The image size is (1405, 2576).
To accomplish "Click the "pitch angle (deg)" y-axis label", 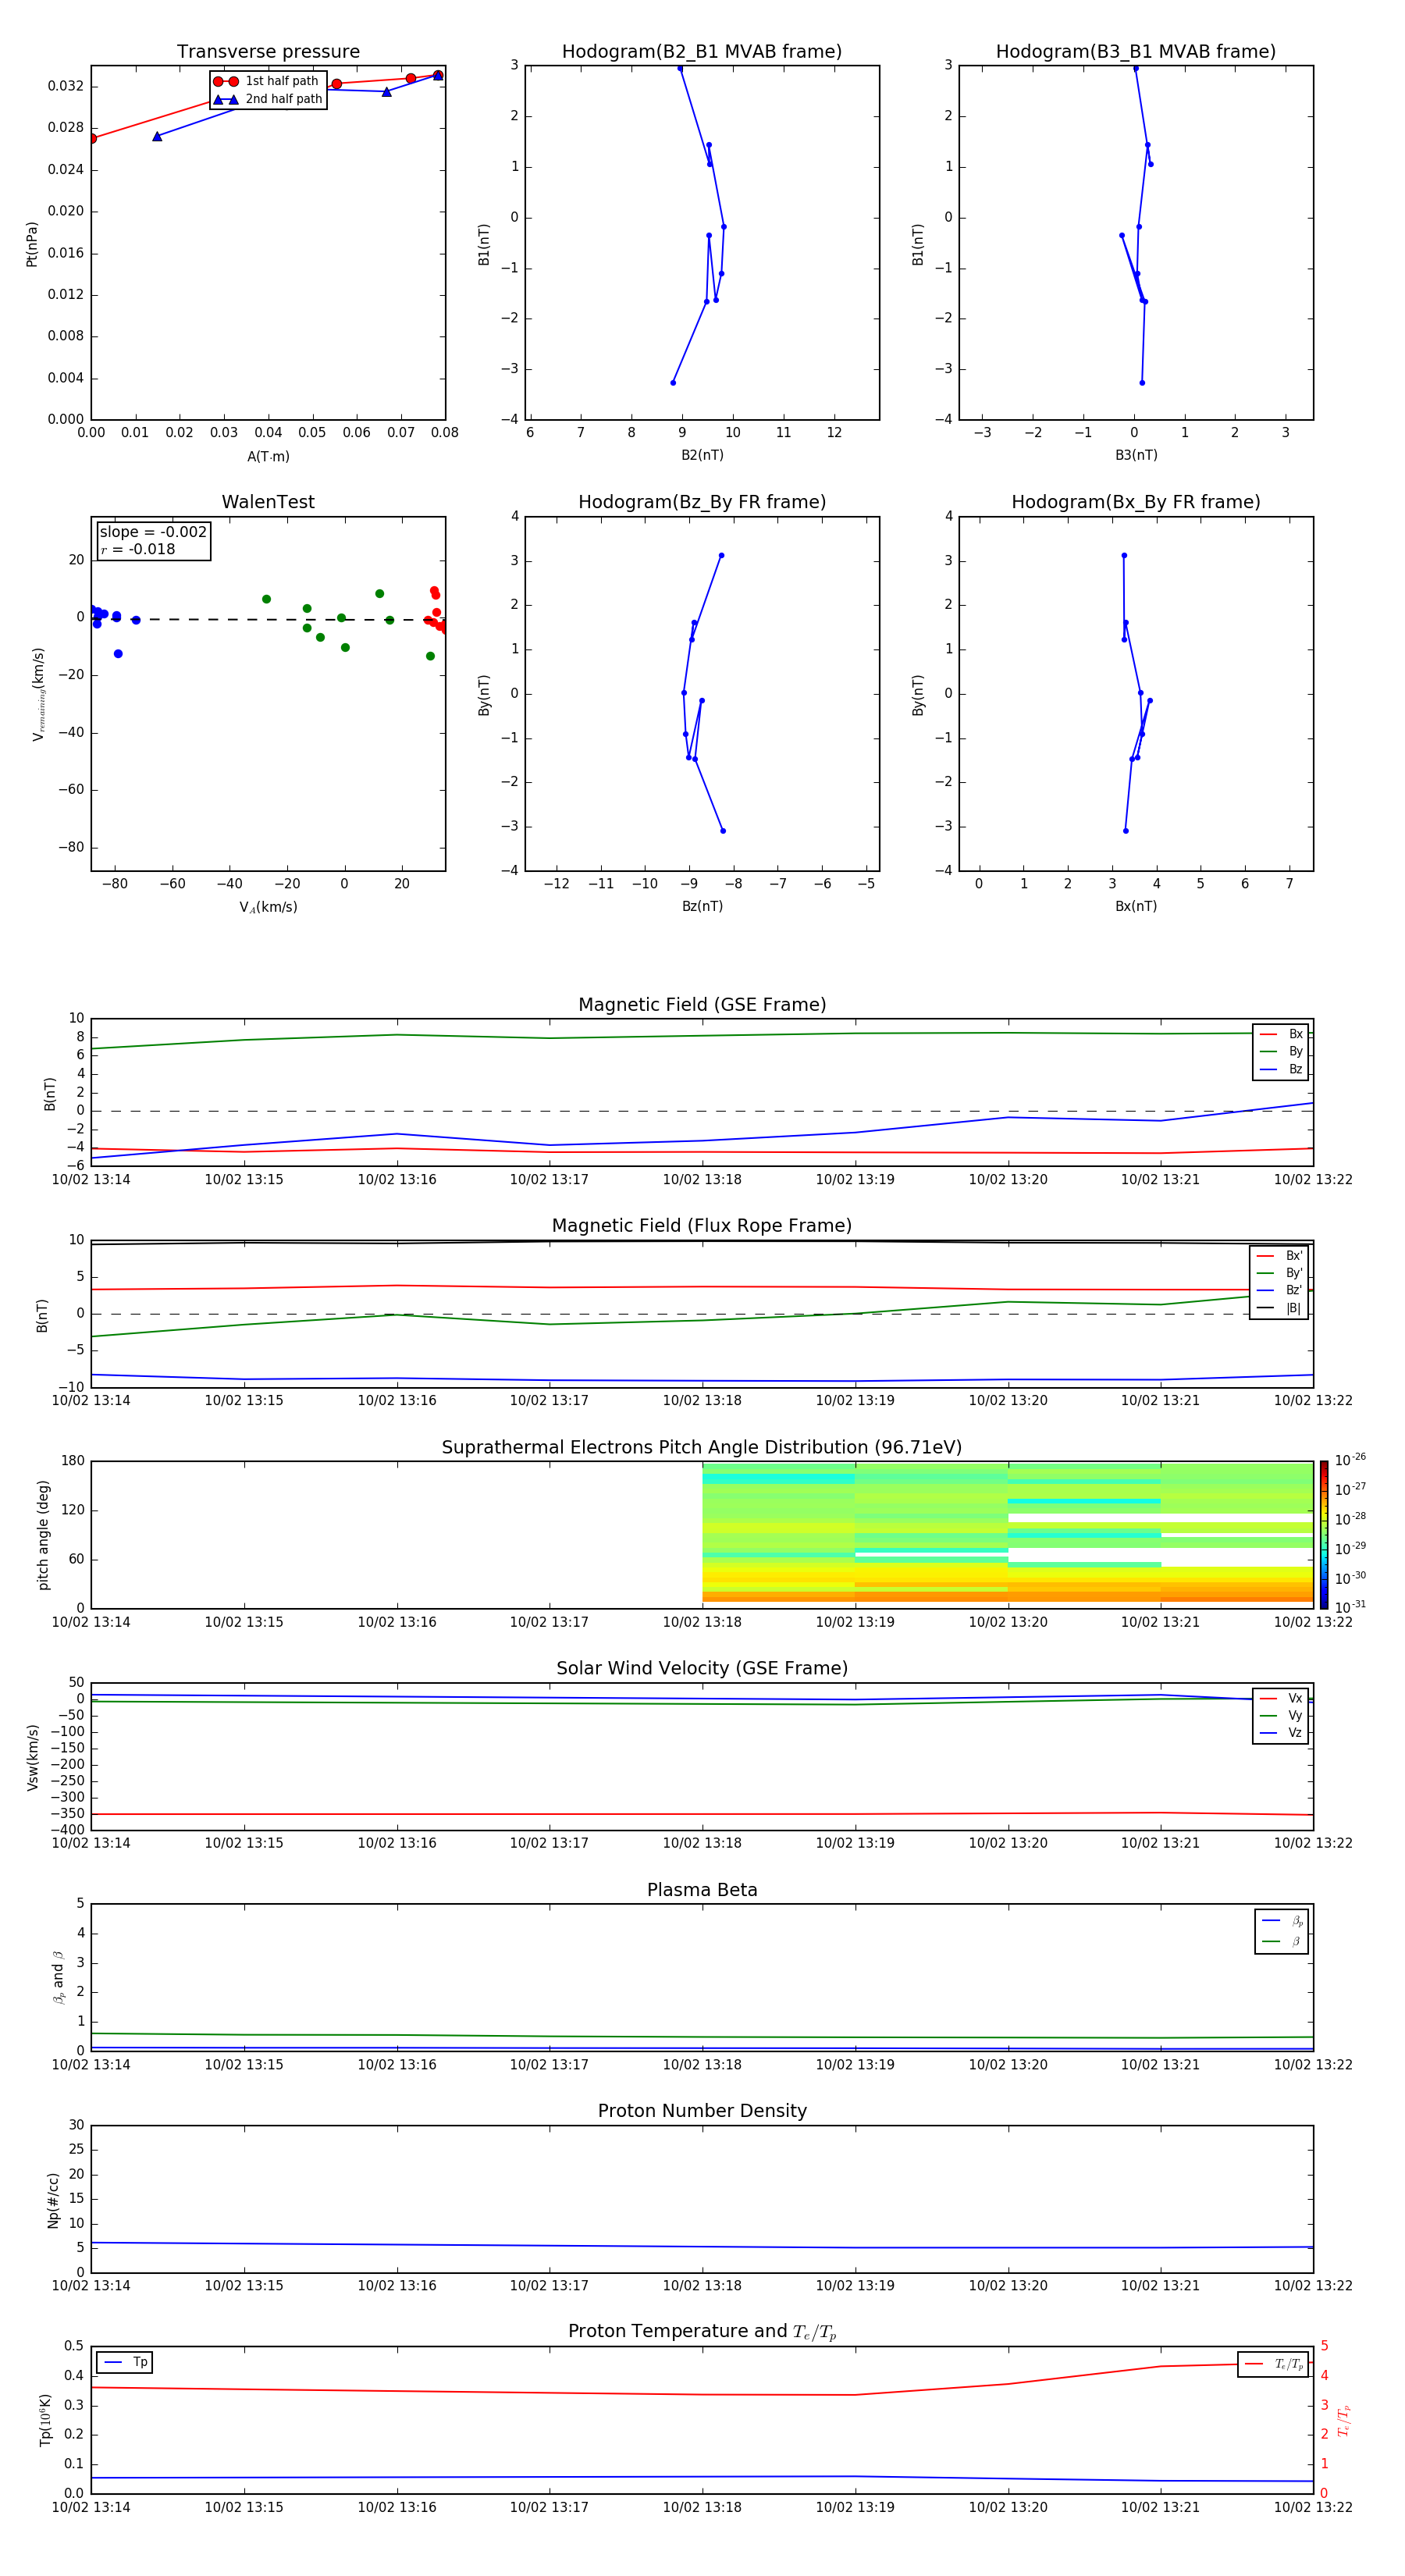I will click(x=43, y=1535).
